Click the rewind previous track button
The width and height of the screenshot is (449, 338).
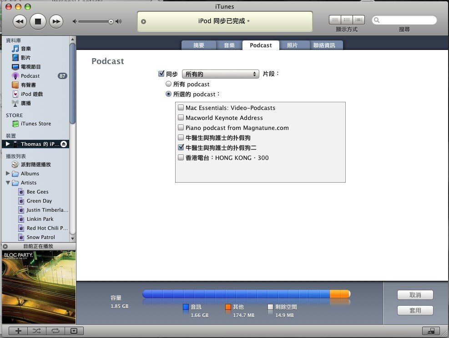tap(20, 21)
